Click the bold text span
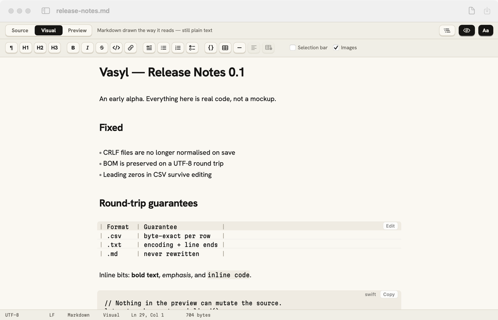Screen dimensions: 498x320 click(x=145, y=275)
